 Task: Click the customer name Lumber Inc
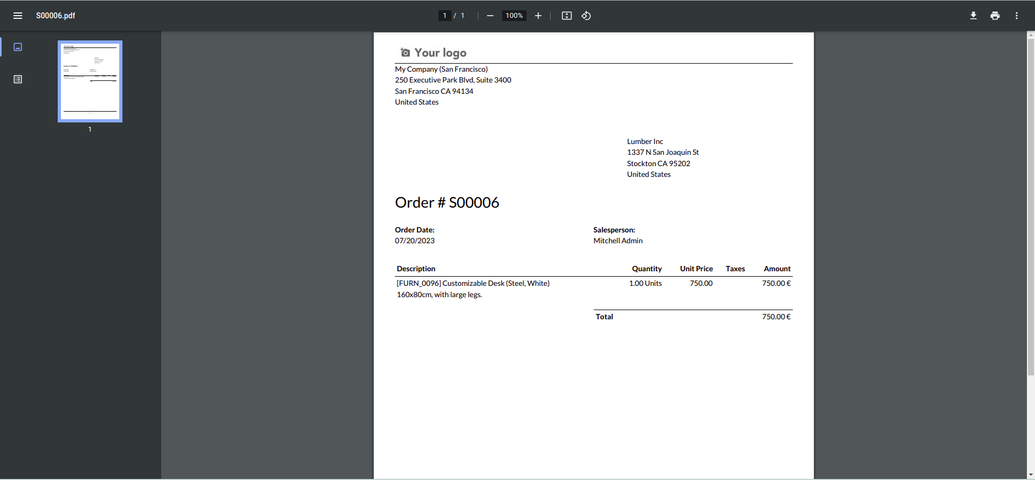(645, 141)
